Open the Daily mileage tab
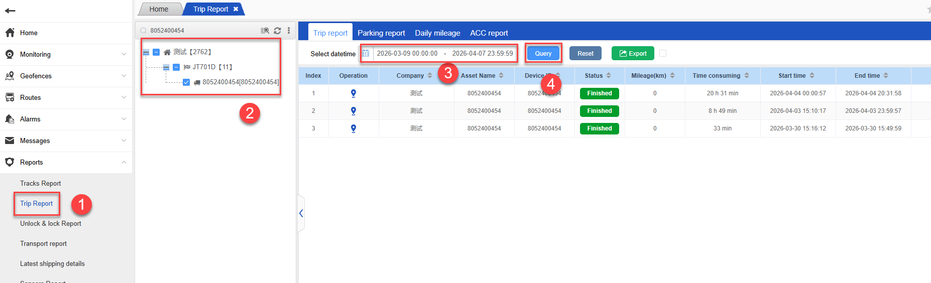This screenshot has height=283, width=931. point(437,33)
